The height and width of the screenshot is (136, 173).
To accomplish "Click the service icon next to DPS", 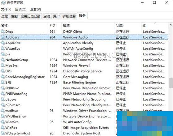I will (3, 71).
